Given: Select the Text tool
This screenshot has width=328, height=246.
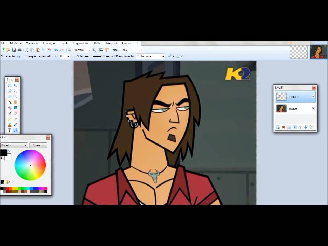Looking at the screenshot, I should [x=10, y=131].
